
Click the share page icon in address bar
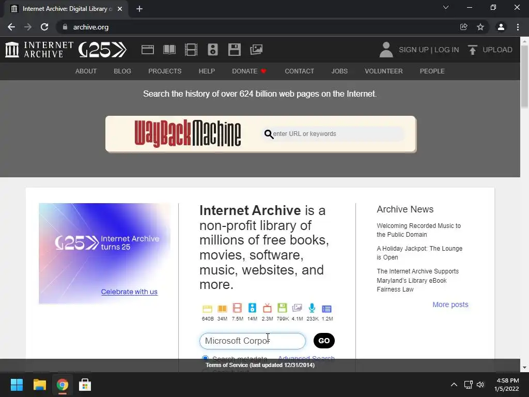pos(463,27)
